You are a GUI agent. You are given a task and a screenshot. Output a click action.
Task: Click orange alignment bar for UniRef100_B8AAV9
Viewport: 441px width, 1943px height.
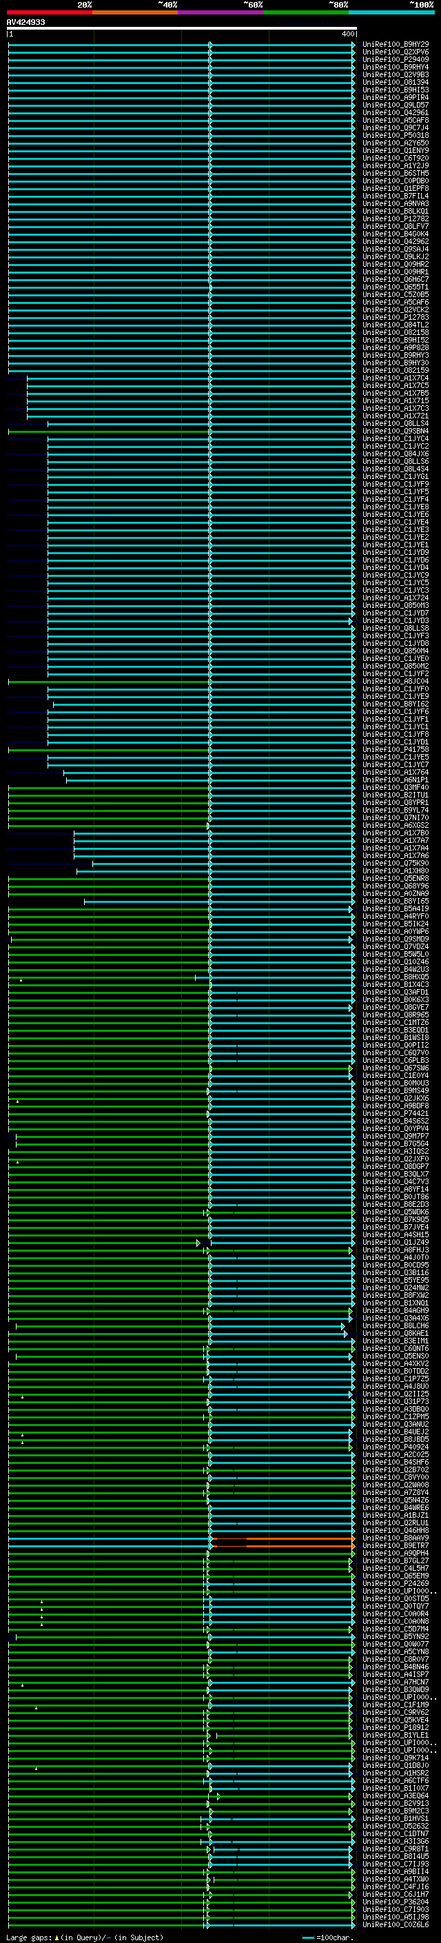click(x=283, y=1538)
